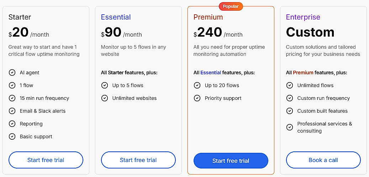369x177 pixels.
Task: Click the check icon beside Basic support
Action: tap(12, 136)
